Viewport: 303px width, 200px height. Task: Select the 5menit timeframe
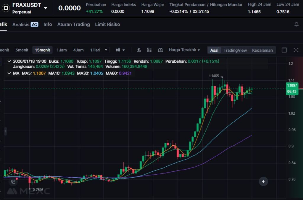pos(22,50)
